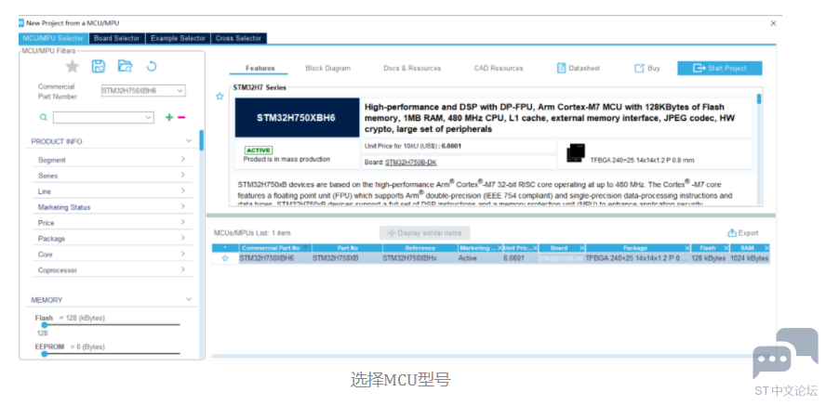The height and width of the screenshot is (405, 826).
Task: Open the search field dropdown
Action: point(149,117)
